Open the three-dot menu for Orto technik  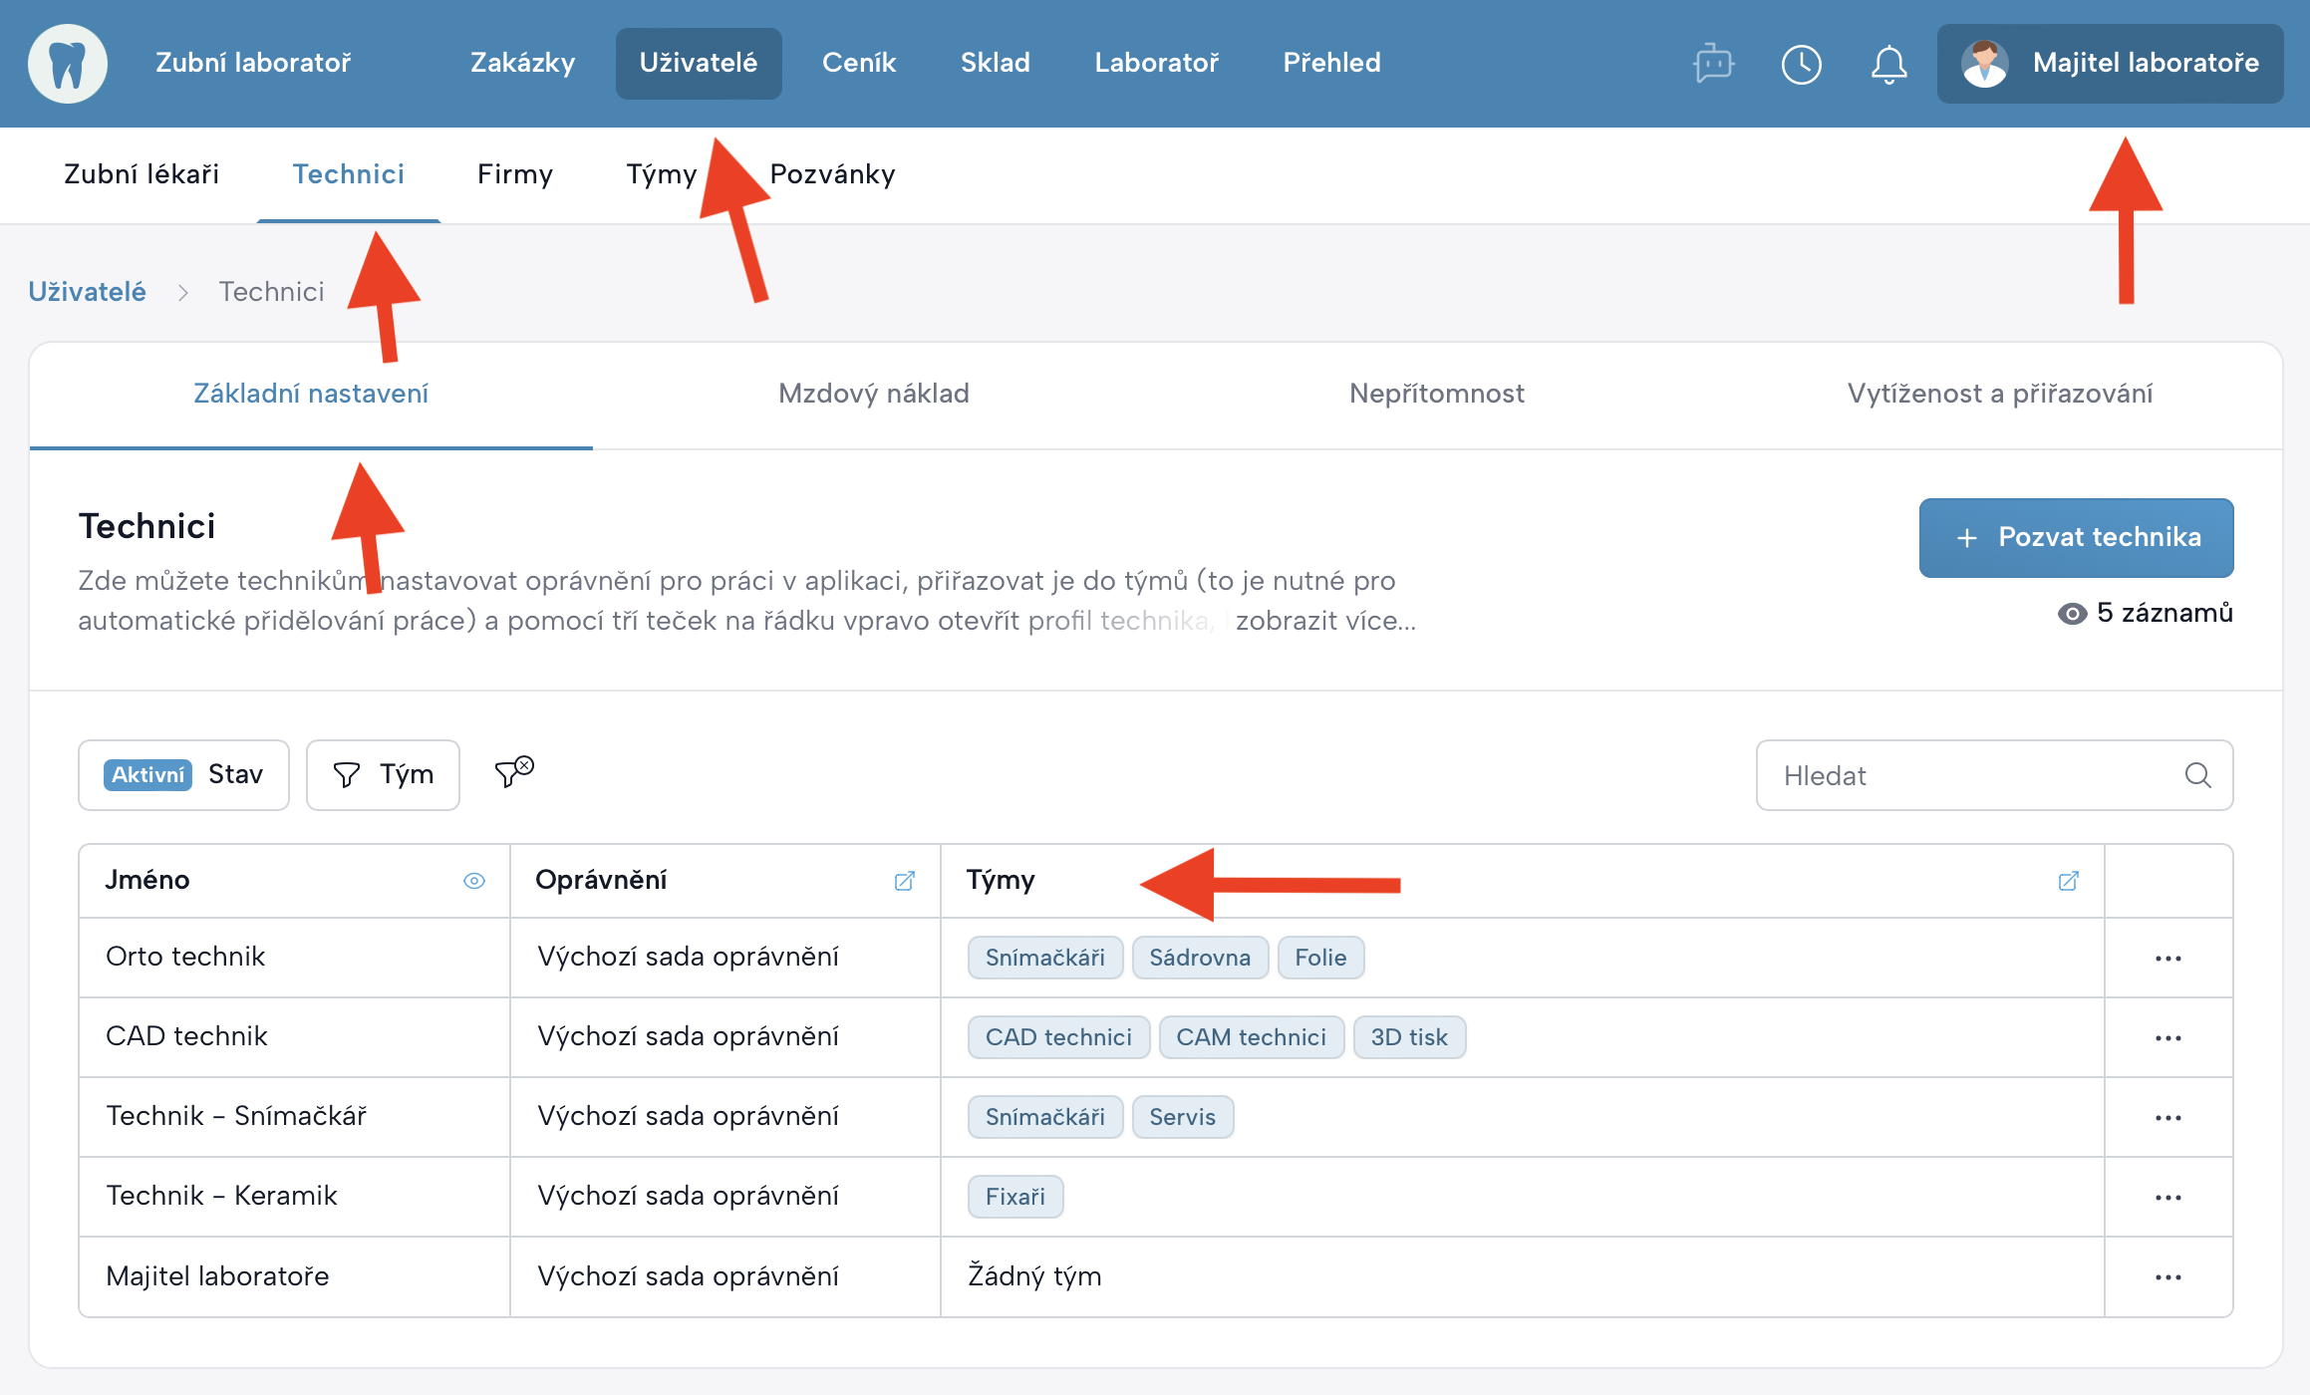point(2167,959)
